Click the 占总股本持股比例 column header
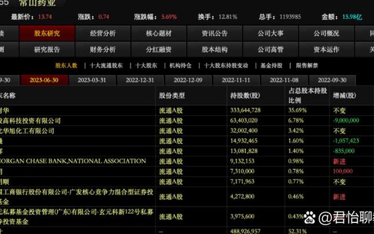 (308, 95)
